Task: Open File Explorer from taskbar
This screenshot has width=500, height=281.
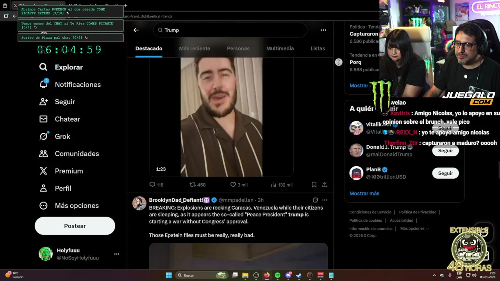Action: tap(245, 275)
